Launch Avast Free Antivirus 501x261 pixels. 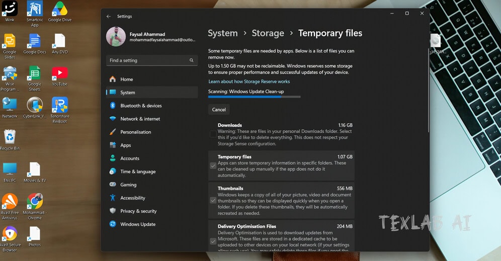click(10, 207)
